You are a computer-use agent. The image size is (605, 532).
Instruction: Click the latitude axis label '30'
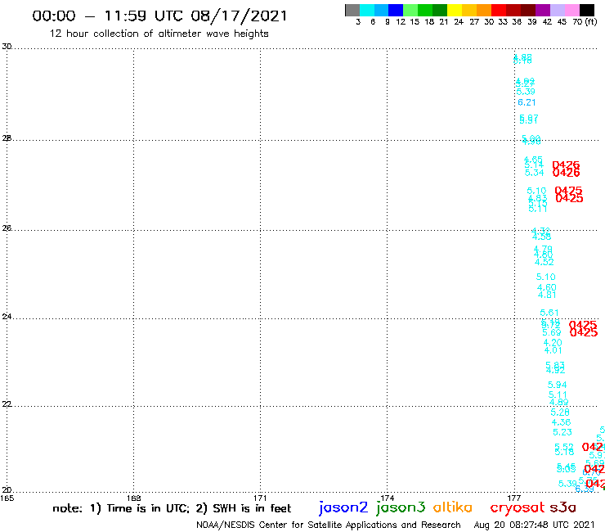pos(7,47)
